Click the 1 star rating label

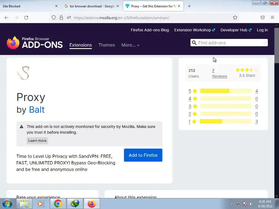click(x=193, y=121)
